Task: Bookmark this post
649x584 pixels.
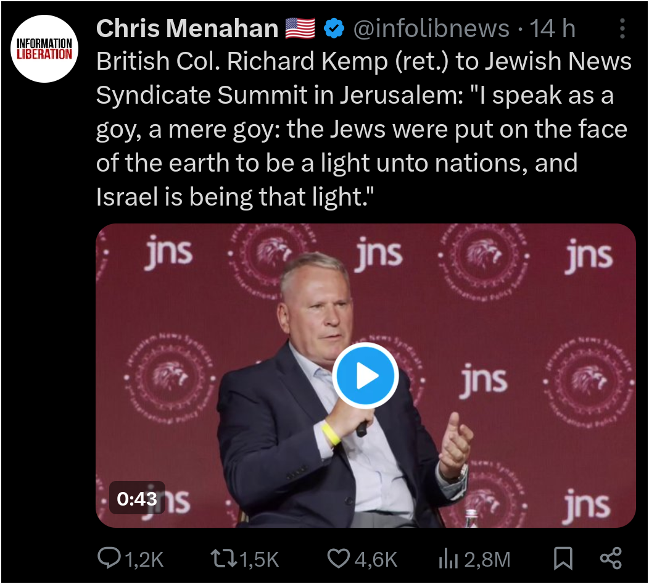Action: [x=563, y=558]
